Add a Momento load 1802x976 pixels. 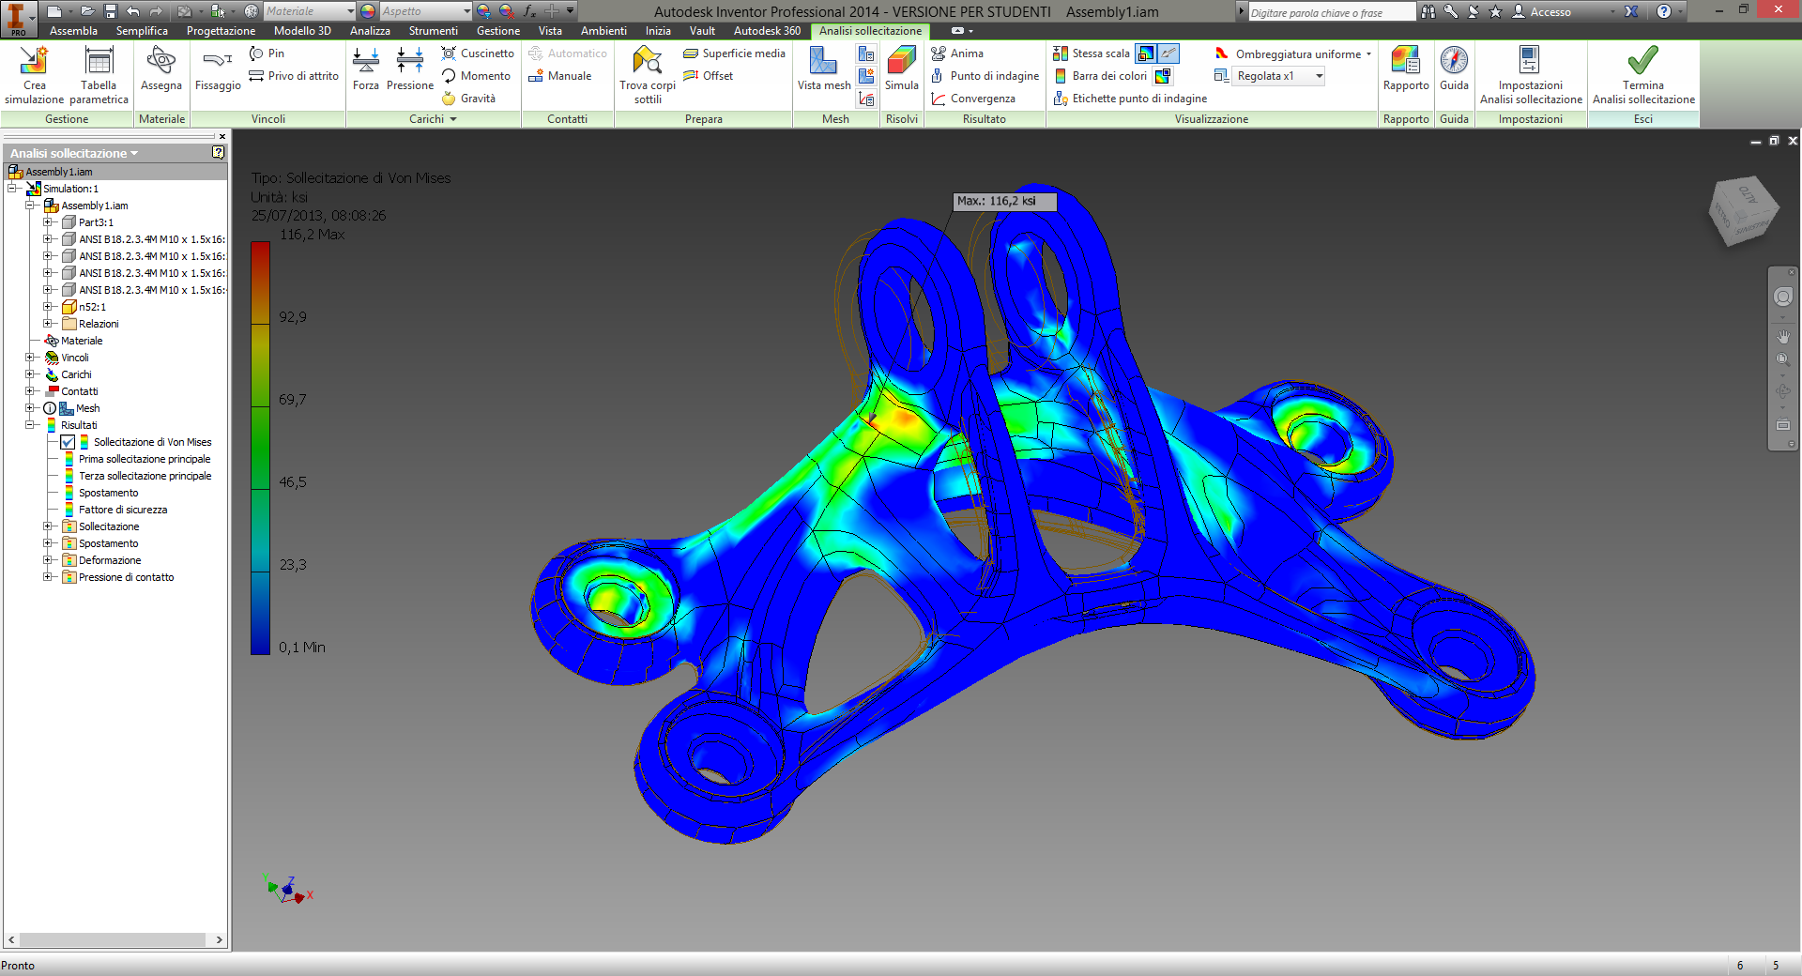[476, 76]
